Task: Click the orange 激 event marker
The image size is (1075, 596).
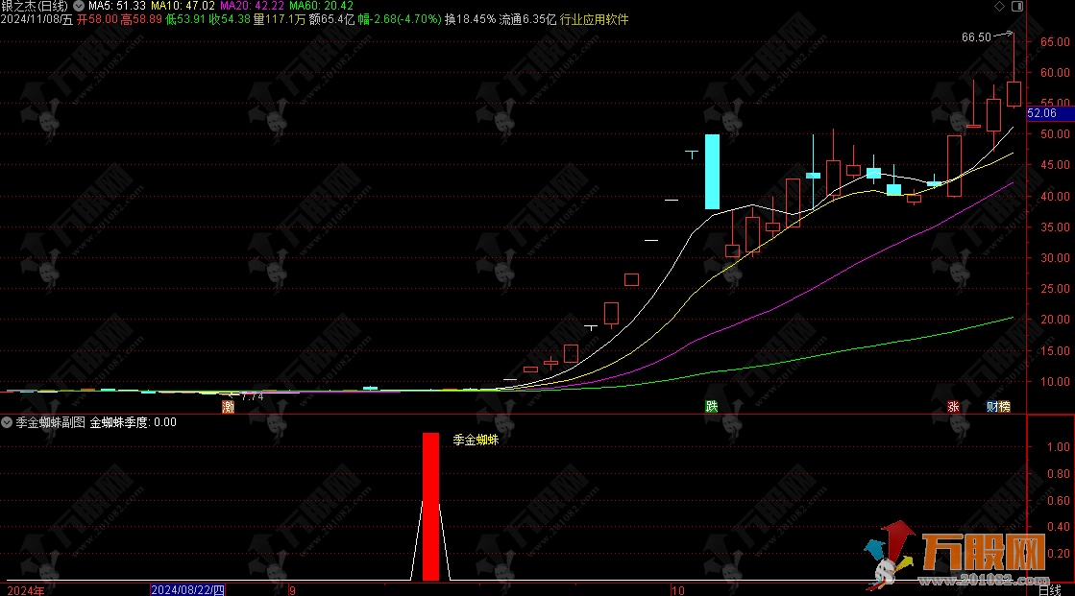Action: coord(229,407)
